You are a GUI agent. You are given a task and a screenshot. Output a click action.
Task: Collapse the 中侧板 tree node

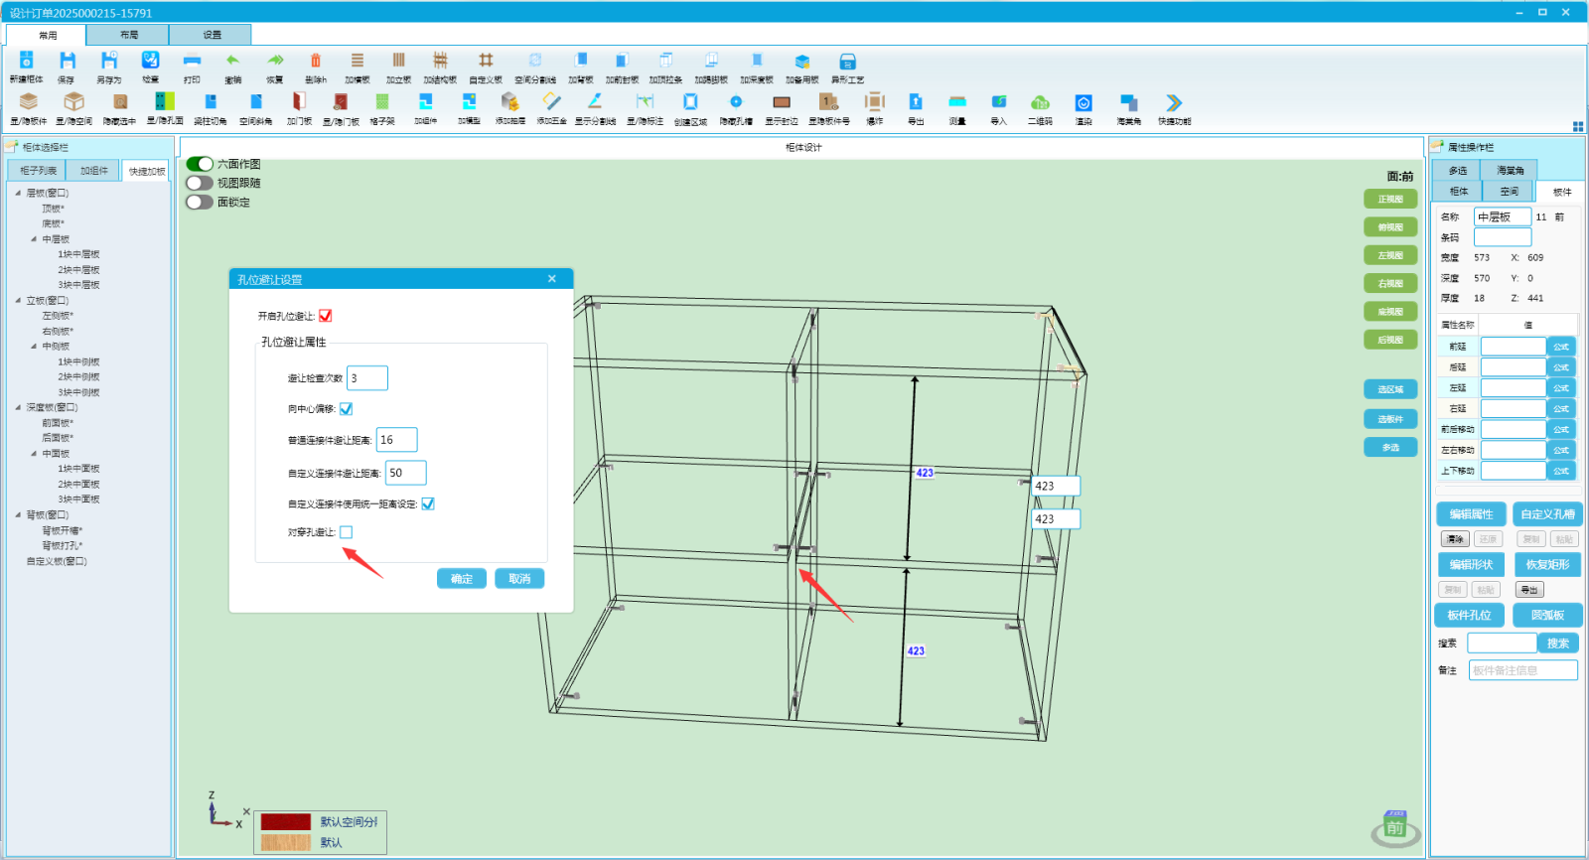pyautogui.click(x=34, y=347)
